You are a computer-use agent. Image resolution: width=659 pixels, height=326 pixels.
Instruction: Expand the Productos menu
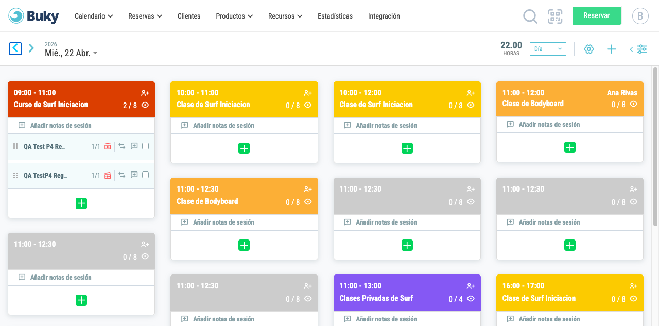coord(234,16)
